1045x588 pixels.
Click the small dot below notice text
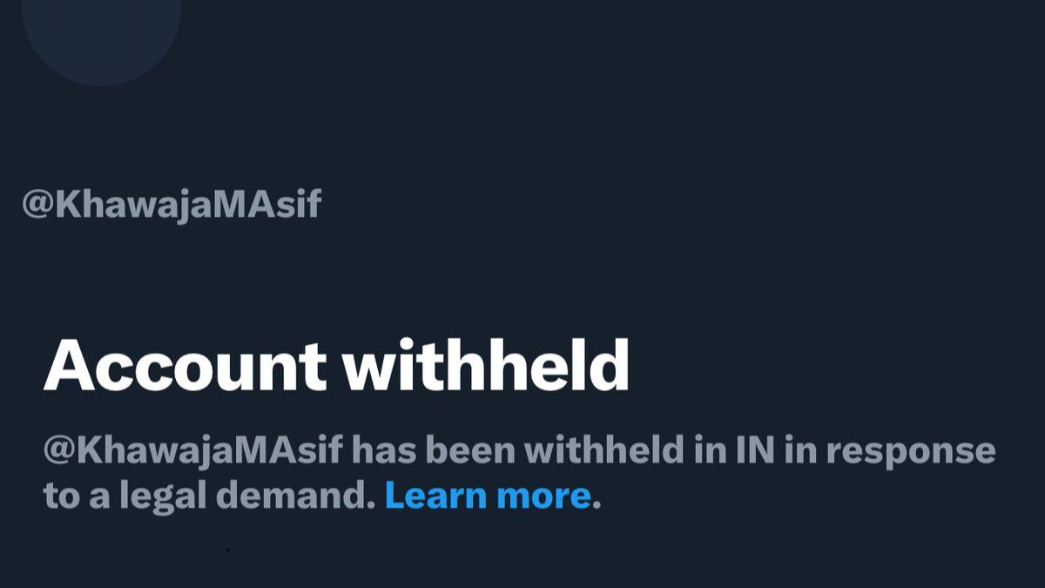[228, 551]
